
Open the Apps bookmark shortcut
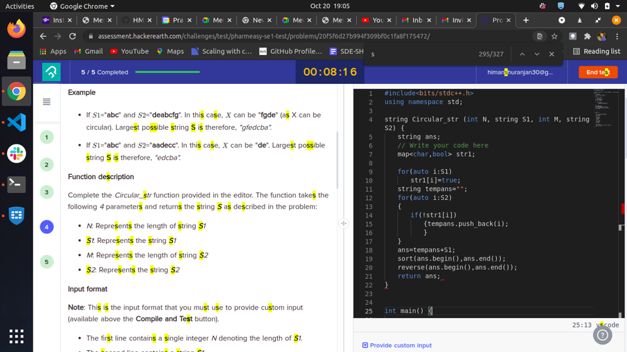pyautogui.click(x=53, y=51)
